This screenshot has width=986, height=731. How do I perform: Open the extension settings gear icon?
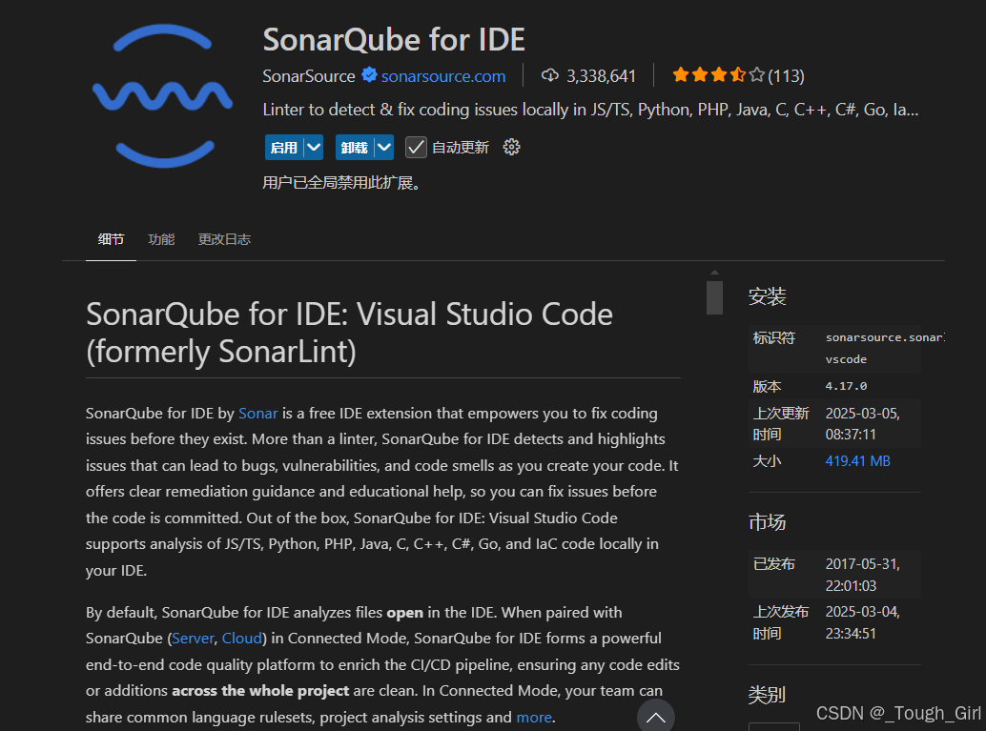click(x=511, y=147)
